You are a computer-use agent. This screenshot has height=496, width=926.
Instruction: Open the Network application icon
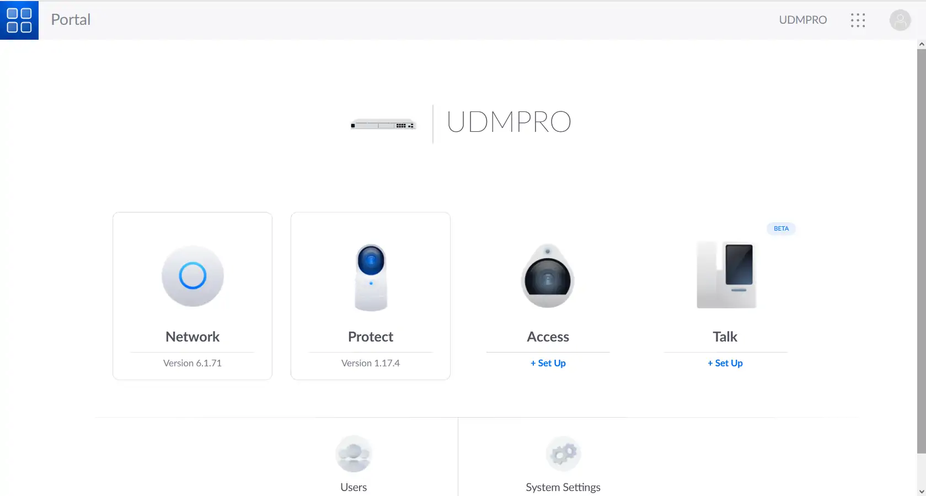click(x=192, y=276)
